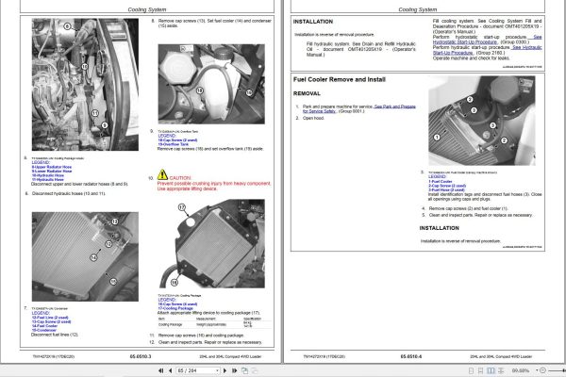Click the REMOVAL subheading
This screenshot has width=566, height=377.
click(307, 93)
